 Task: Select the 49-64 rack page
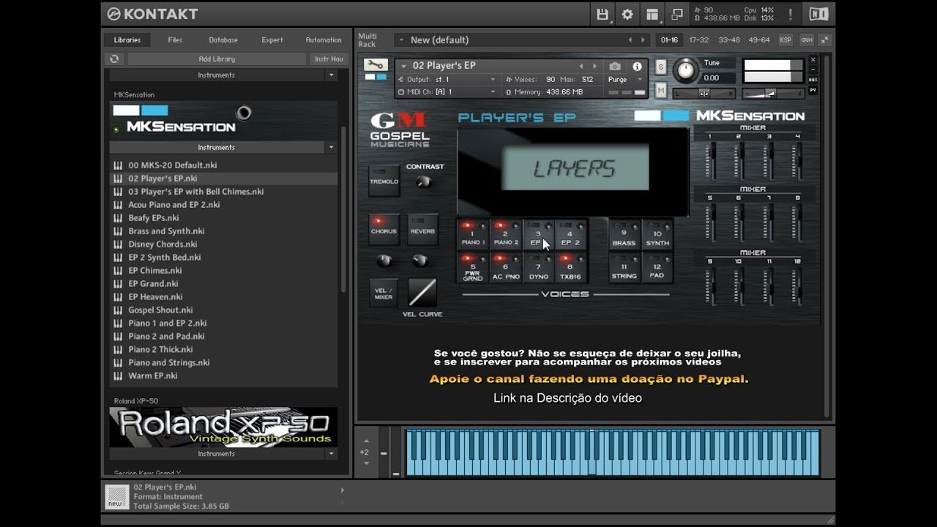(760, 40)
